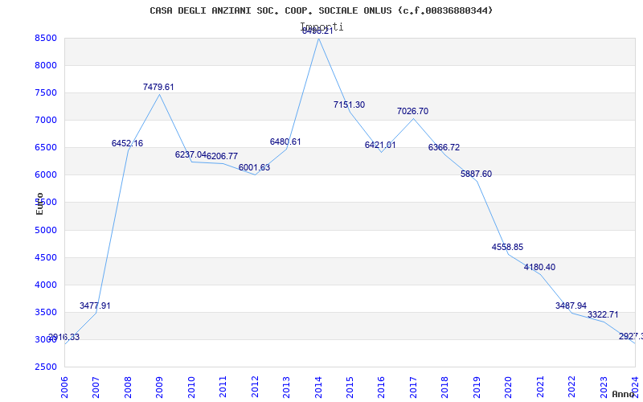
Task: Click the 7026.70 data label
Action: pos(412,111)
